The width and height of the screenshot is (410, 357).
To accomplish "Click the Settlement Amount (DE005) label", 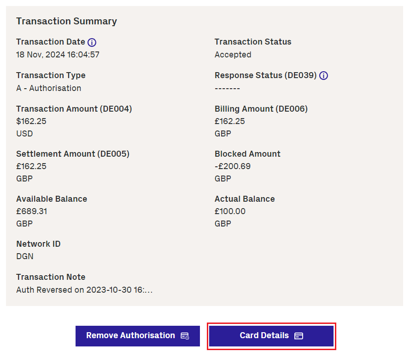I will point(73,154).
